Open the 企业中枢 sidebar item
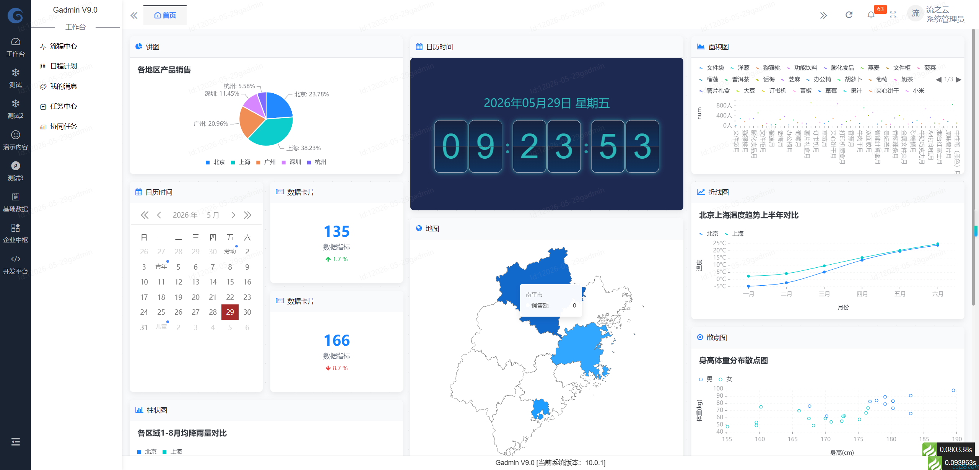The image size is (979, 470). (15, 234)
